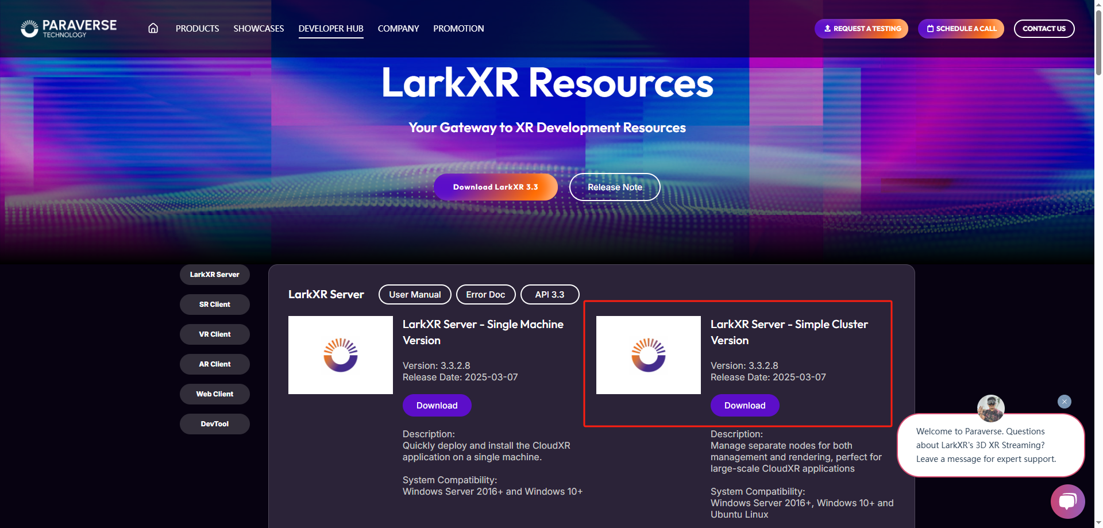The width and height of the screenshot is (1103, 528).
Task: Click Request a Testing button
Action: (x=861, y=28)
